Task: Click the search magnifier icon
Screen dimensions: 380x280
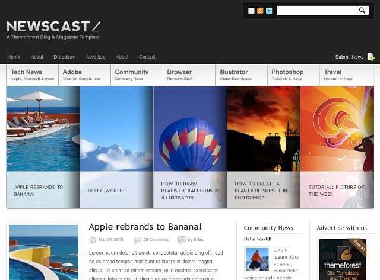Action: pos(362,11)
